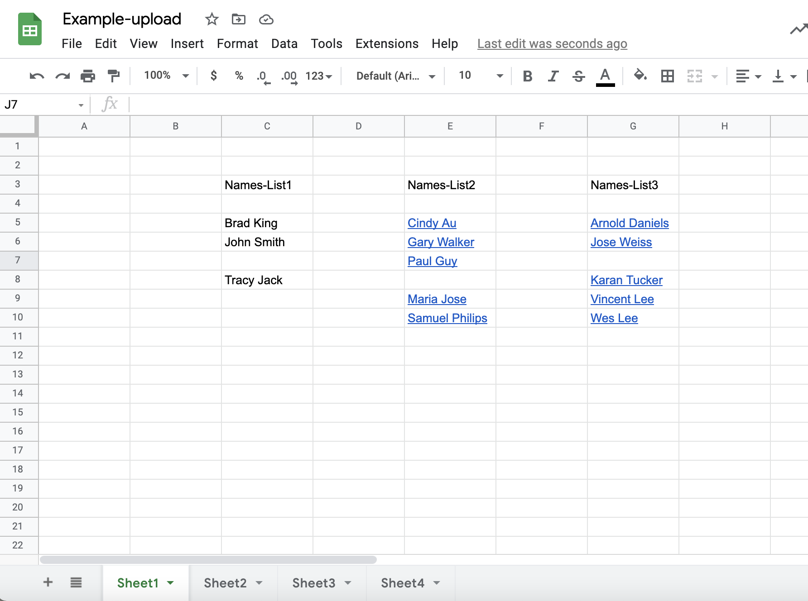Select column C header

[x=267, y=126]
